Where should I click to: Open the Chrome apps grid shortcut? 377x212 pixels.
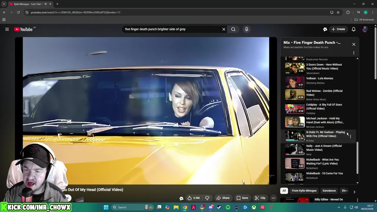[x=4, y=20]
